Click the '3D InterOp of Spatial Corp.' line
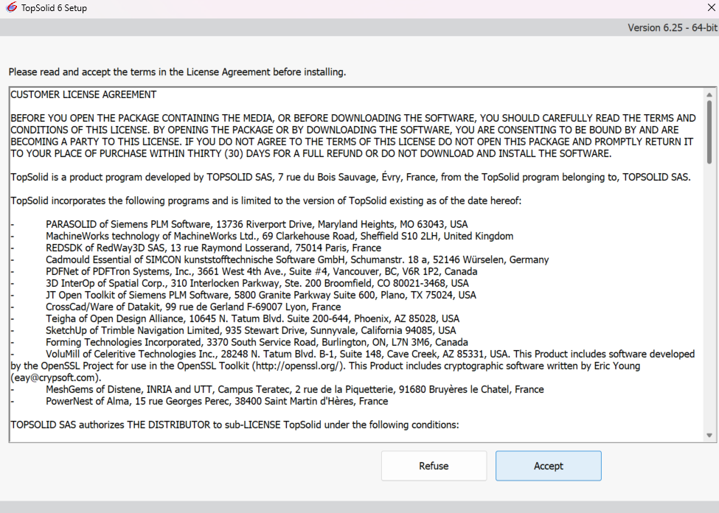 (257, 283)
